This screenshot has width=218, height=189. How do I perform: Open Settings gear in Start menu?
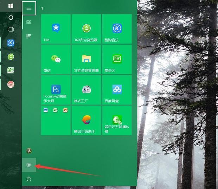pos(29,165)
